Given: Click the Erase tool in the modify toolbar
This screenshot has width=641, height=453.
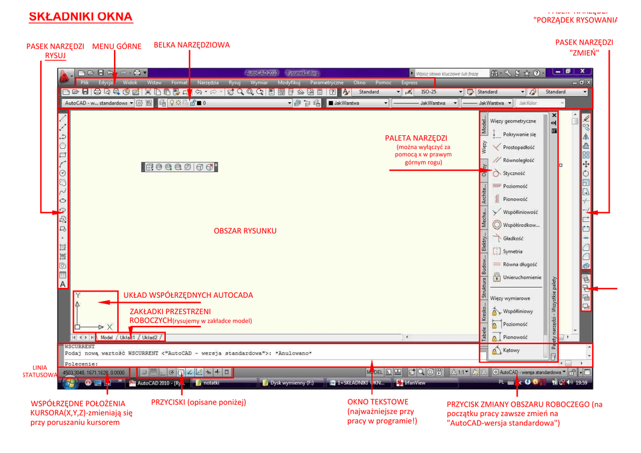Looking at the screenshot, I should [586, 118].
